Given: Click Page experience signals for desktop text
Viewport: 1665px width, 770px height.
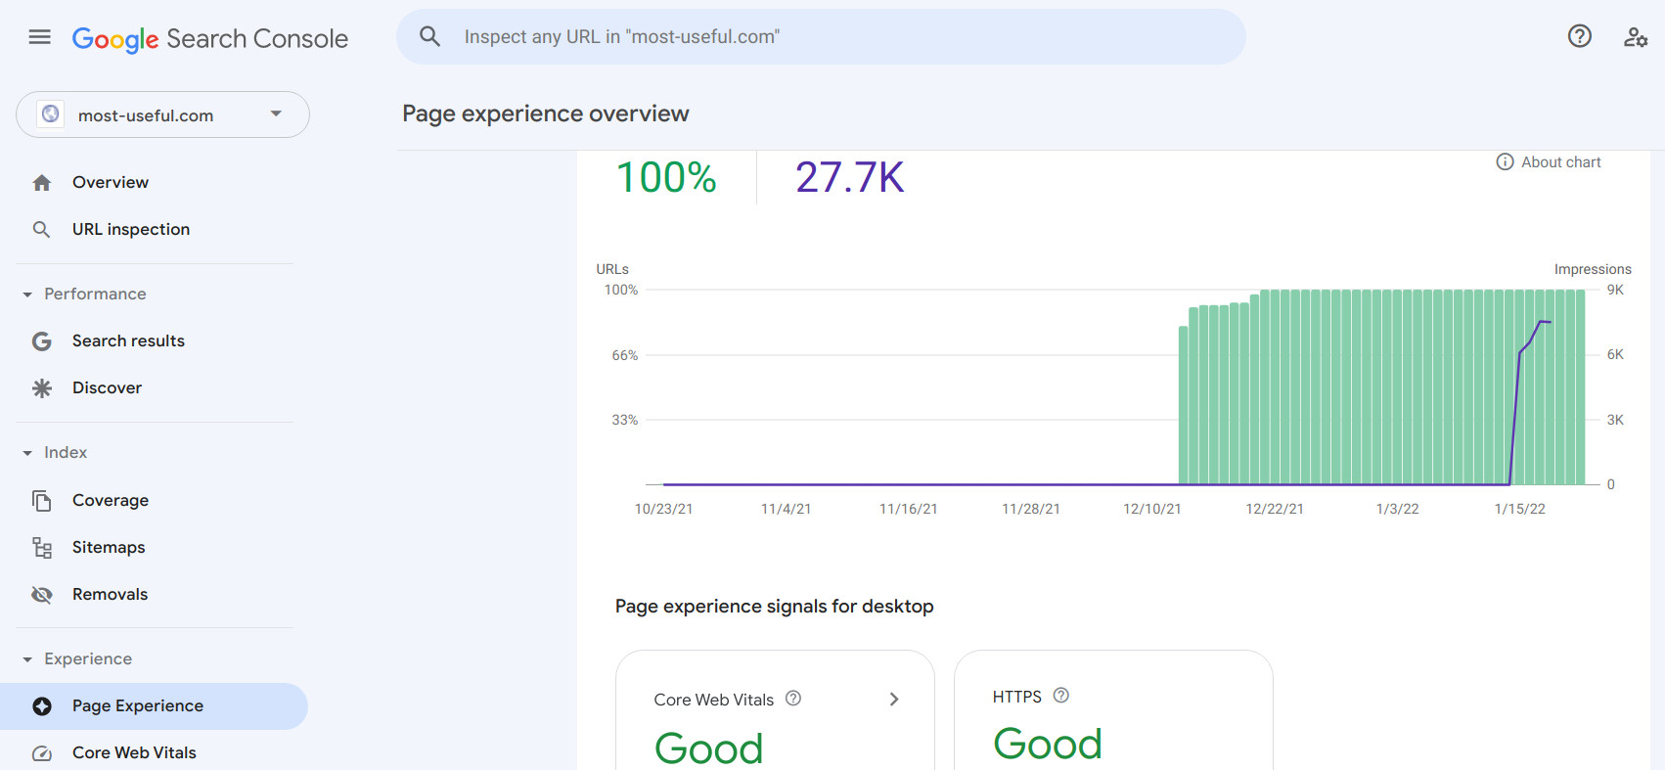Looking at the screenshot, I should 774,607.
